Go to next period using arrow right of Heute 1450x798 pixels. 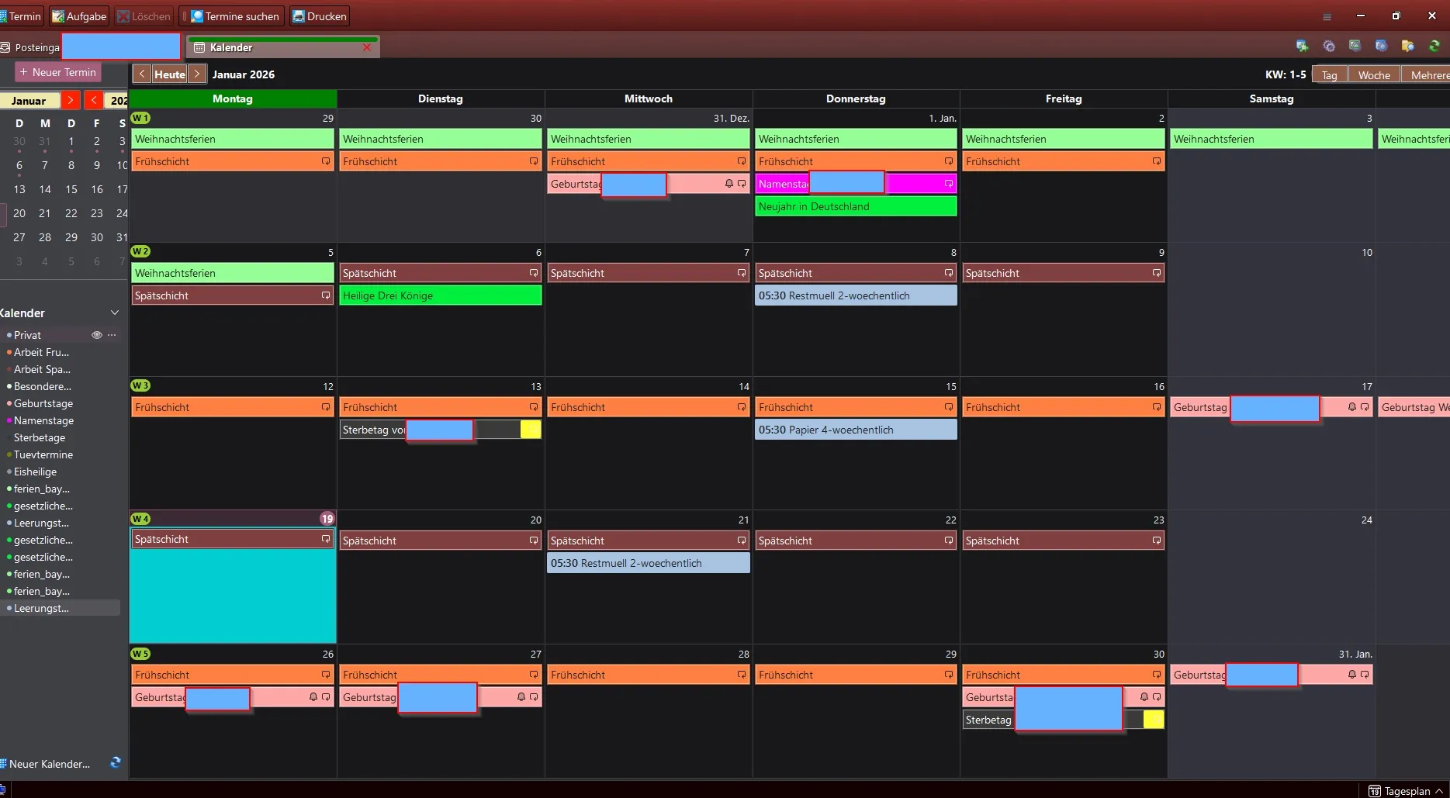[x=197, y=74]
